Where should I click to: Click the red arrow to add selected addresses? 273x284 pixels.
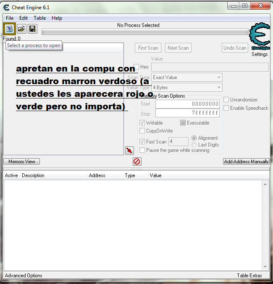pyautogui.click(x=129, y=151)
